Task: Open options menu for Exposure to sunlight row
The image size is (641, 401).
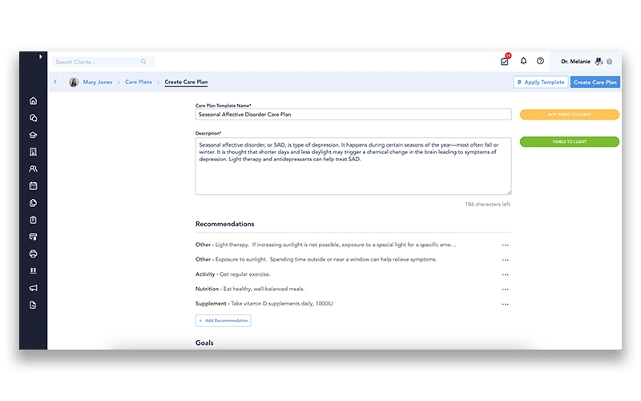Action: 506,260
